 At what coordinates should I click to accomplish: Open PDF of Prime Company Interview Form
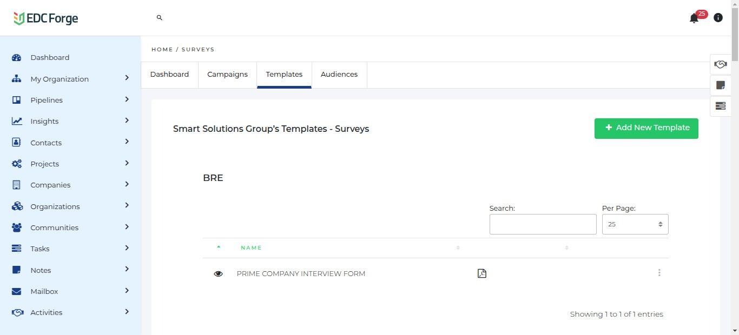click(482, 273)
